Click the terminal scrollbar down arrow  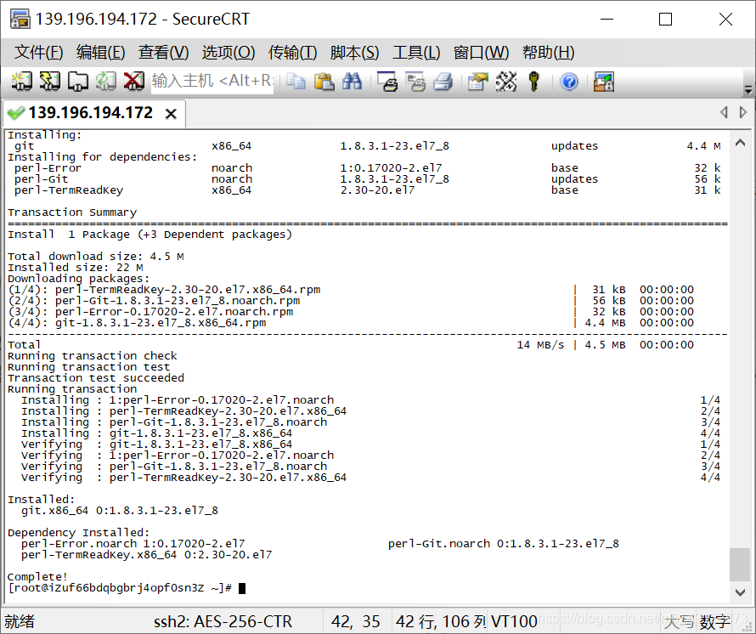pyautogui.click(x=740, y=592)
